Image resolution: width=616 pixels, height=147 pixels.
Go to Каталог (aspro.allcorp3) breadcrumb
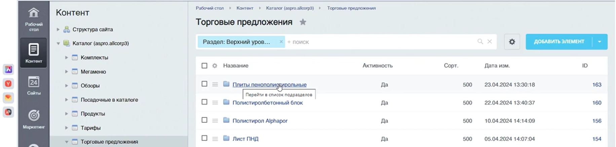(x=290, y=8)
